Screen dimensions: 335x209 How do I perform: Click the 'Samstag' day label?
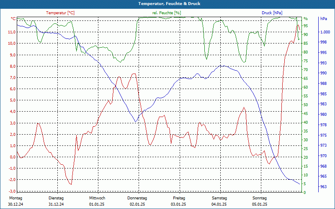(219, 198)
